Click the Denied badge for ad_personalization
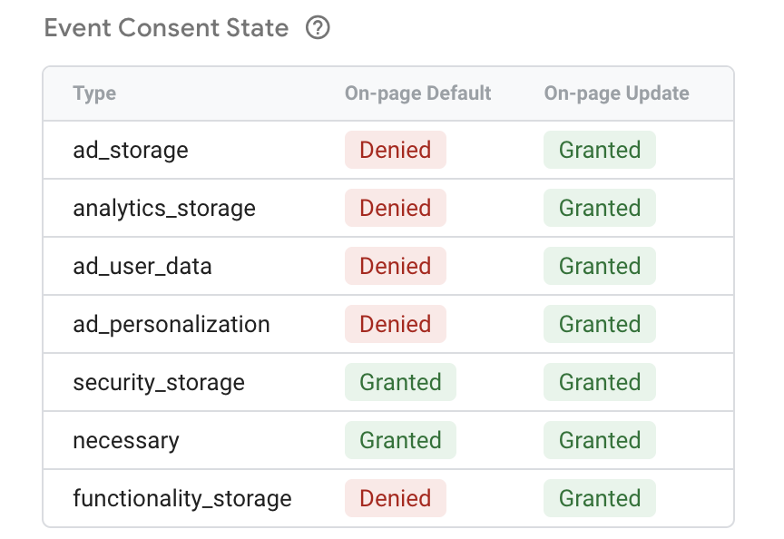 click(395, 324)
